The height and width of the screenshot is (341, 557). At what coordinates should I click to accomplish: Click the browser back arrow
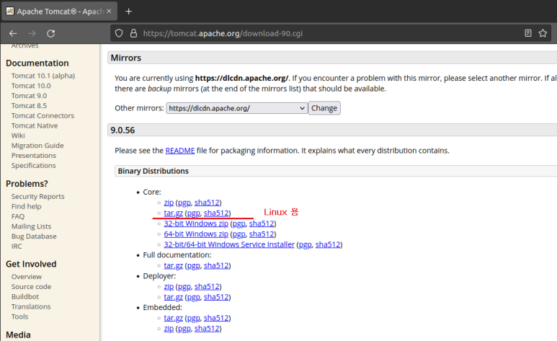click(13, 33)
